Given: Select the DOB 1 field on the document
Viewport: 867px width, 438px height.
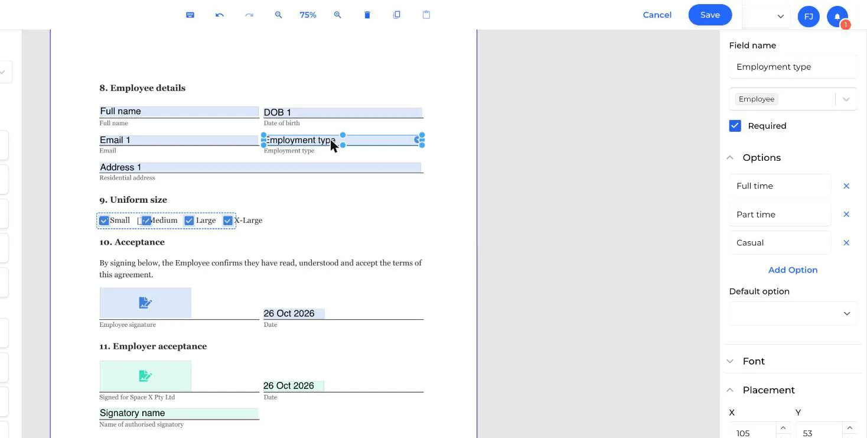Looking at the screenshot, I should pos(343,112).
